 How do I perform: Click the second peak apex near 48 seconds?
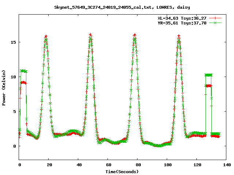pos(90,35)
